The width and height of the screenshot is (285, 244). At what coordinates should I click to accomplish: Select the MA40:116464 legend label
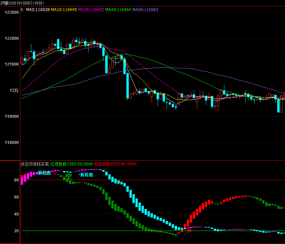[118, 10]
